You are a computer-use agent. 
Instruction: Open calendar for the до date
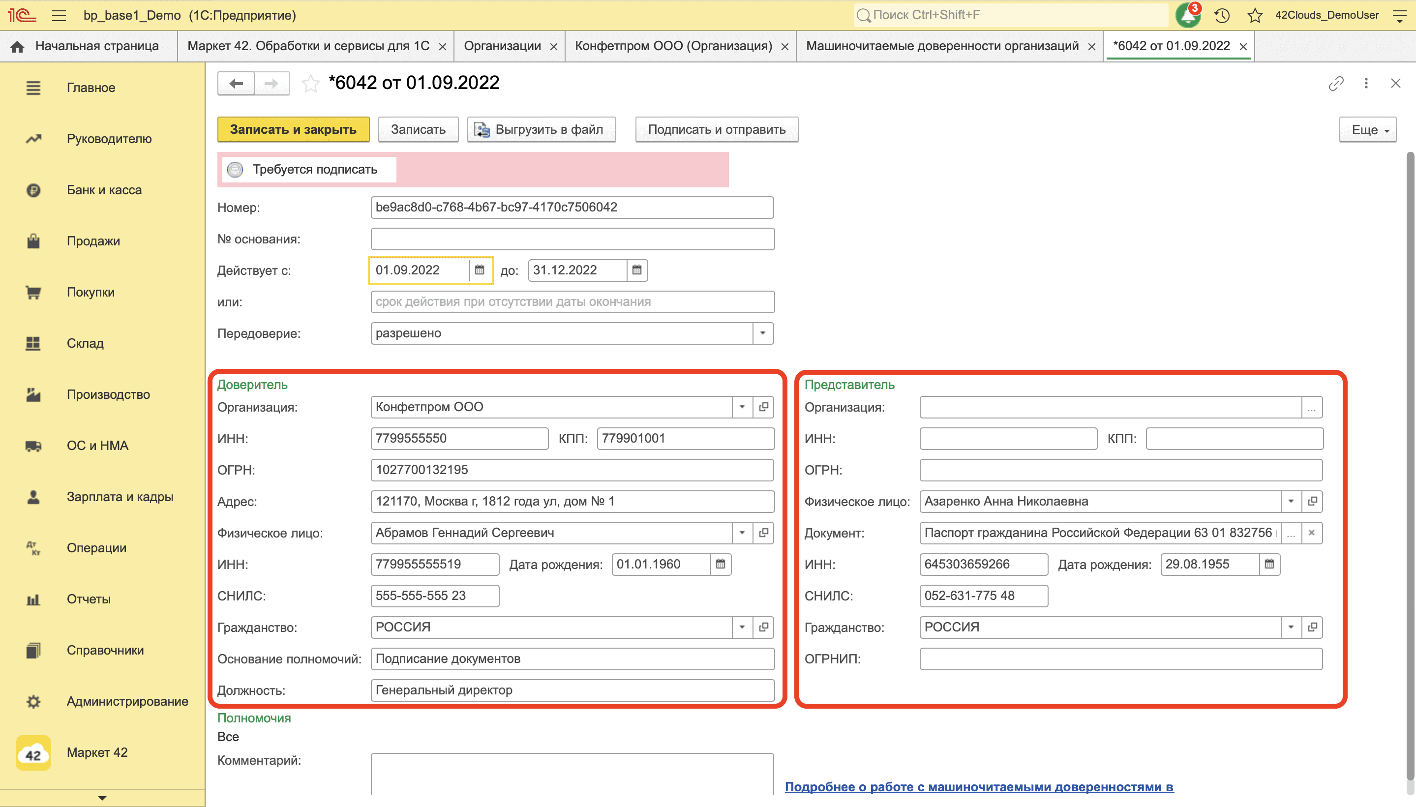(x=637, y=270)
